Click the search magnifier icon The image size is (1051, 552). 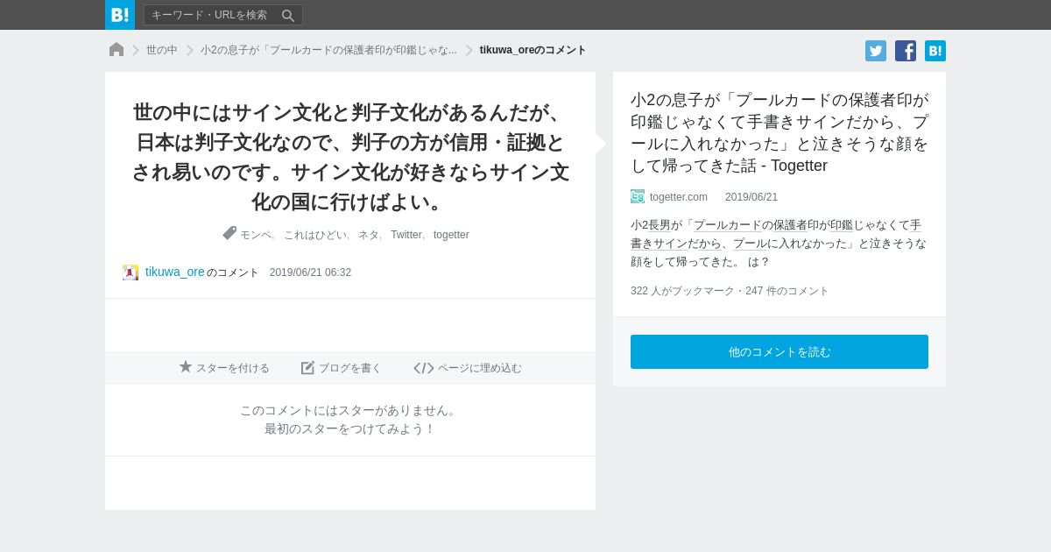click(288, 15)
